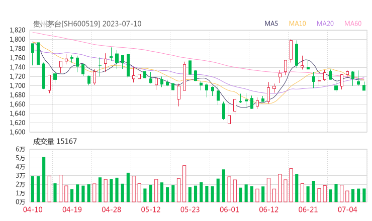Click the 1,820 price axis label
This screenshot has height=221, width=372.
[x=17, y=30]
